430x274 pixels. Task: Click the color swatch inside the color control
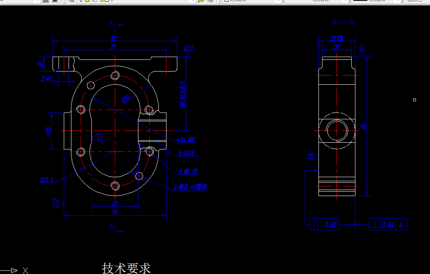(227, 2)
